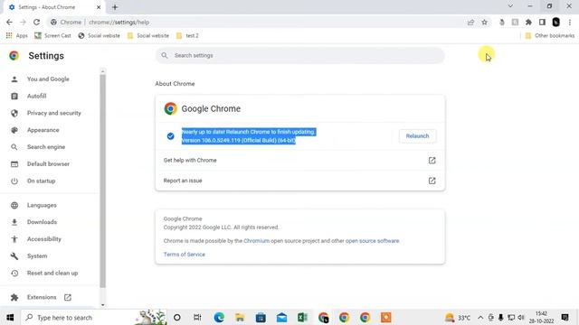Screen dimensions: 579x325
Task: Open the Terms of Service link
Action: point(185,255)
